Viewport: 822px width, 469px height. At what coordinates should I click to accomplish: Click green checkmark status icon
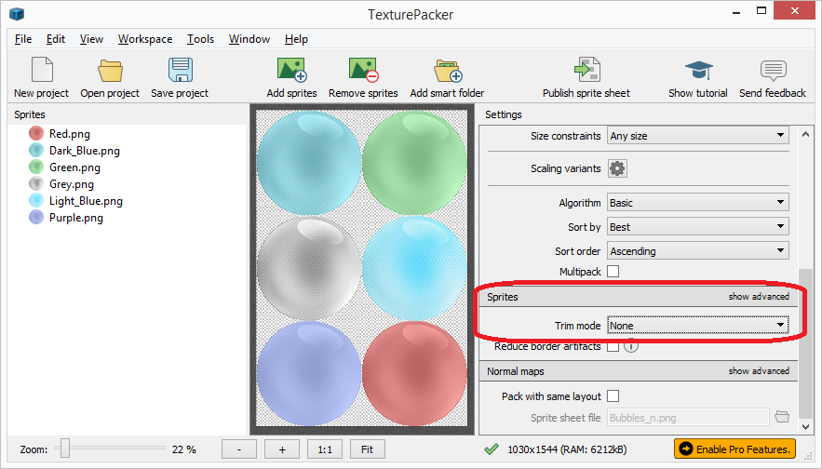pyautogui.click(x=492, y=449)
